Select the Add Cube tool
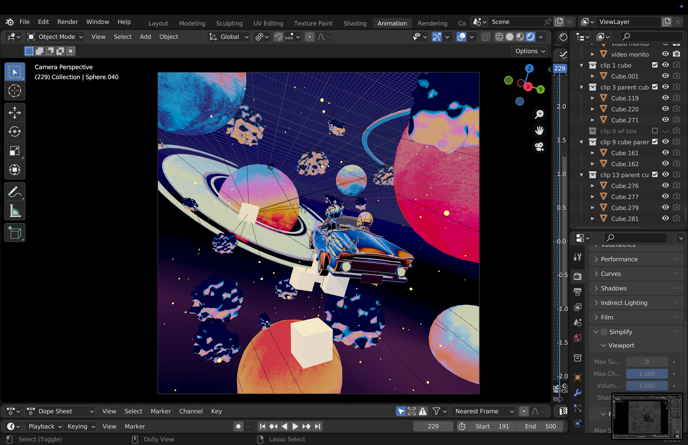The image size is (688, 445). pyautogui.click(x=14, y=233)
